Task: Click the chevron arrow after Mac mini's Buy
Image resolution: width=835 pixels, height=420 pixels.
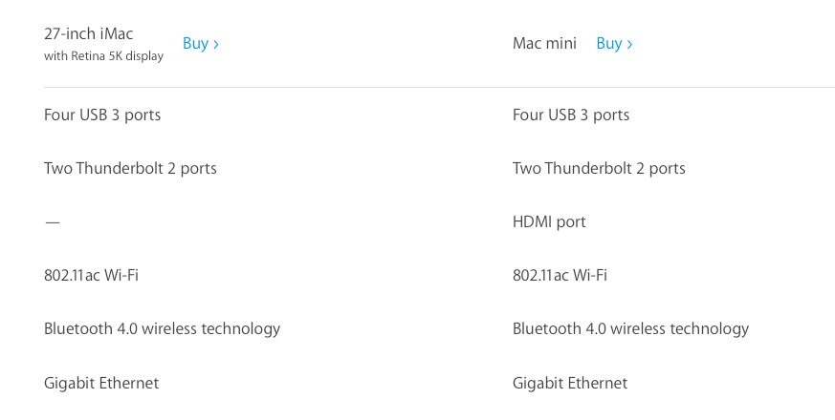Action: point(629,44)
